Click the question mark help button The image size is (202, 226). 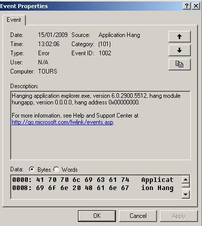pyautogui.click(x=187, y=6)
